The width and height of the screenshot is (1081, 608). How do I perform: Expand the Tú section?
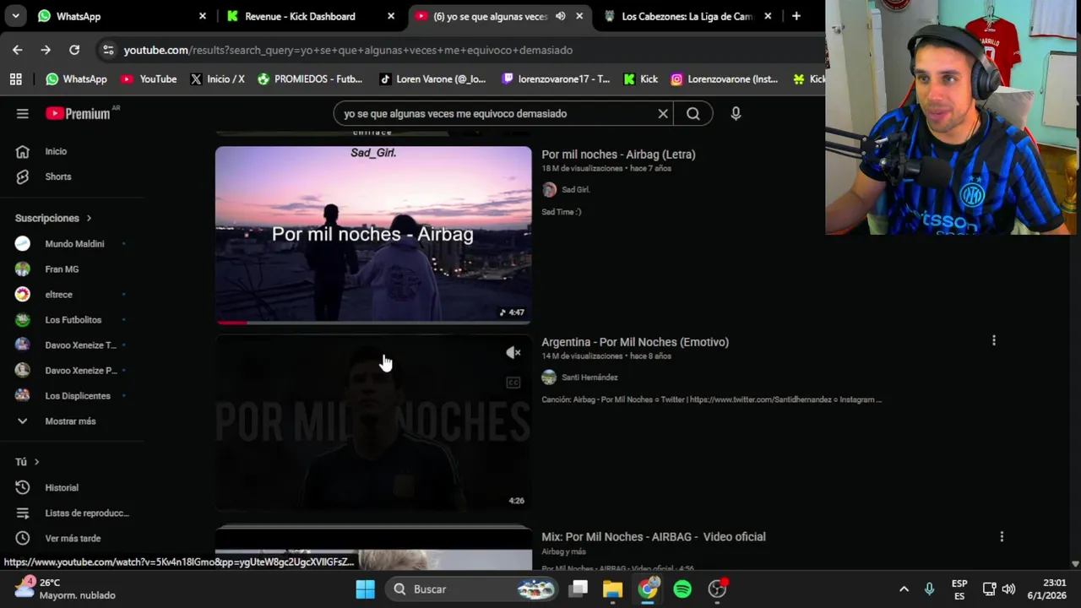click(27, 461)
